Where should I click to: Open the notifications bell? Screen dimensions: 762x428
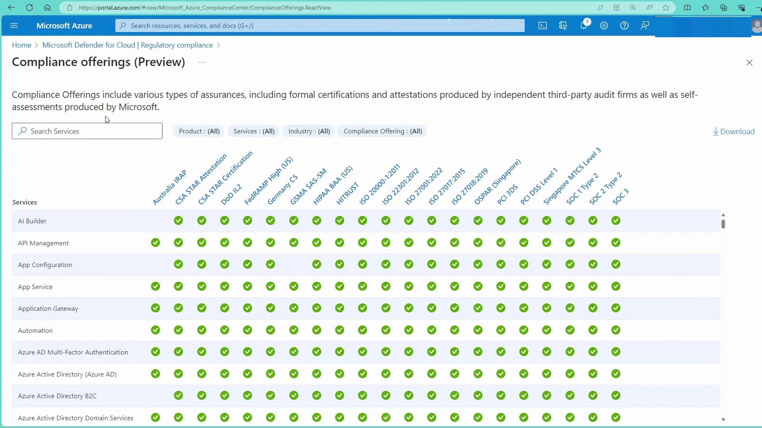click(x=583, y=26)
